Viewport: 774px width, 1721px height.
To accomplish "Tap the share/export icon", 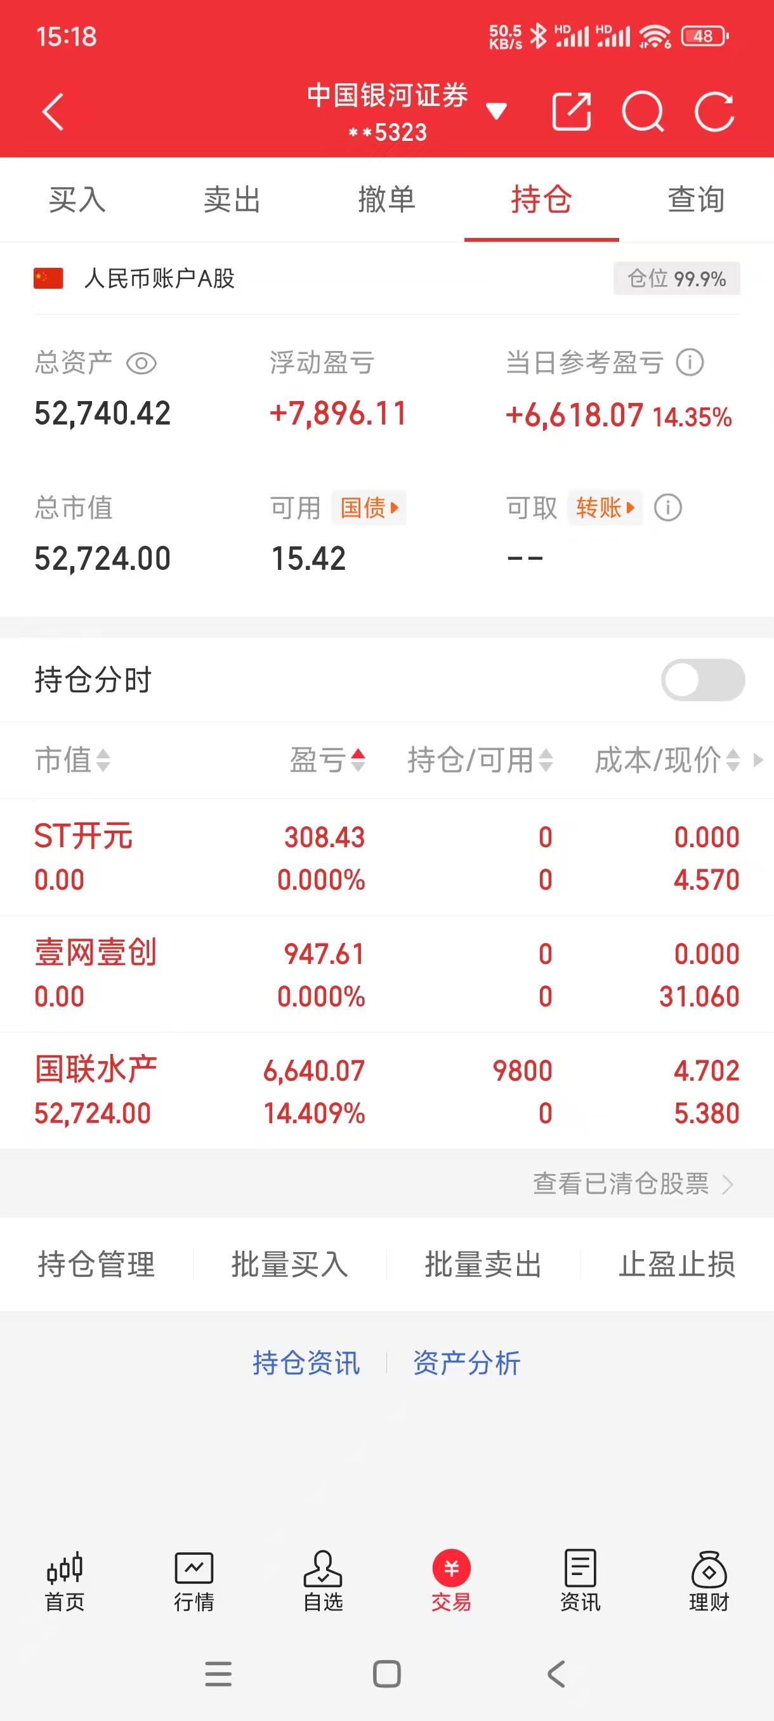I will point(572,112).
